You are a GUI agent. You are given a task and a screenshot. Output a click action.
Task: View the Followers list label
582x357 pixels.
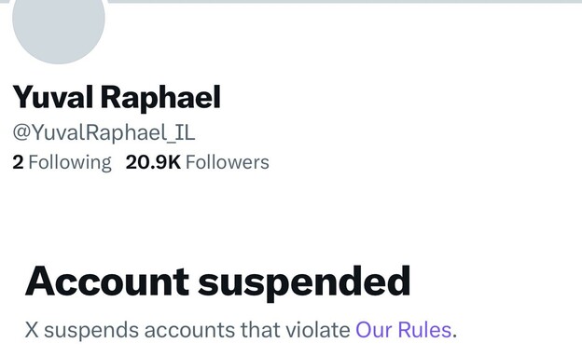click(228, 162)
